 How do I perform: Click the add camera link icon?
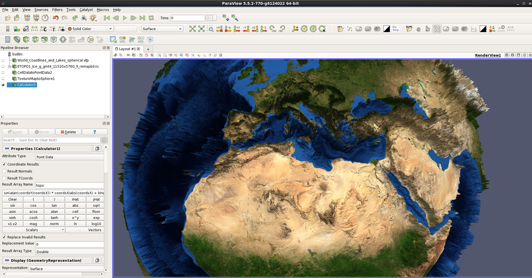226,18
